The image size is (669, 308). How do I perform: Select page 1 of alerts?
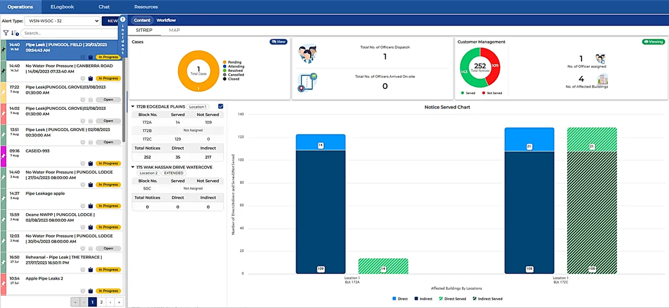[93, 302]
